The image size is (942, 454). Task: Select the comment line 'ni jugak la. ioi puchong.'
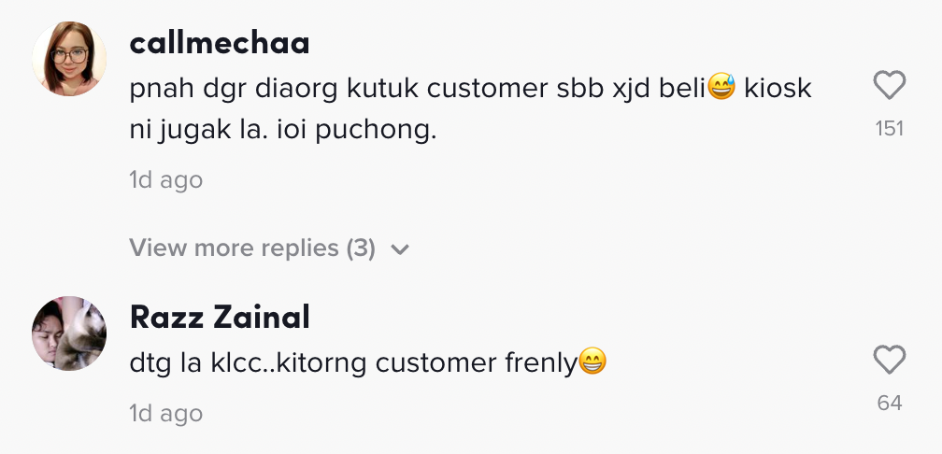click(x=283, y=131)
